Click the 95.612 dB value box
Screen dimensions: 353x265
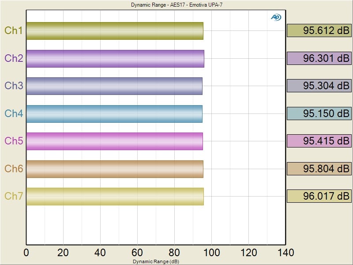[x=319, y=30]
